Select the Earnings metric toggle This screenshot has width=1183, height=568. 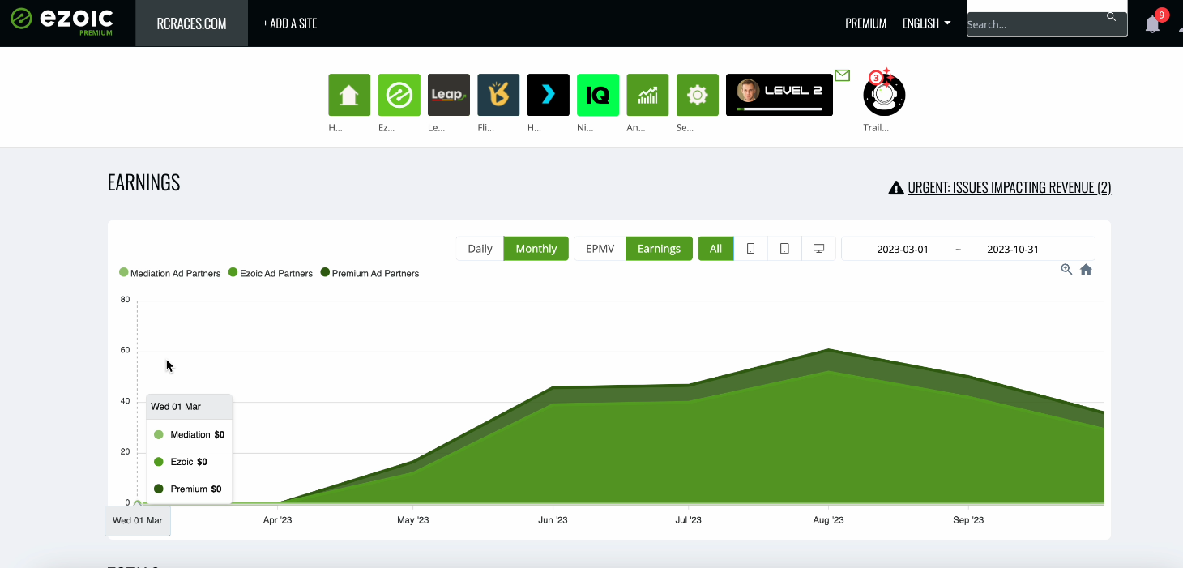pos(659,249)
